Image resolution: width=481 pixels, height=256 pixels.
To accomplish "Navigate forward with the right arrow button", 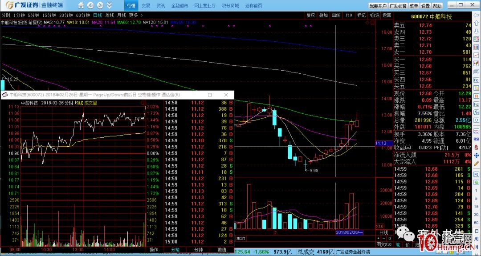I will click(100, 5).
